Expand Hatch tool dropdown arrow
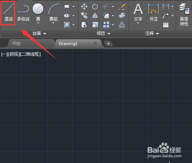192x163 pixels. click(x=74, y=25)
